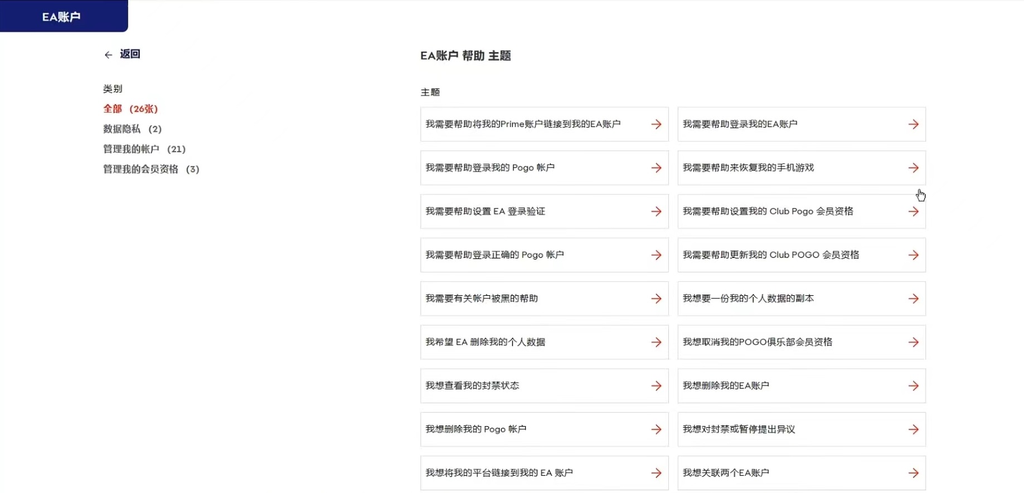Click arrow on 我需要帮助设置 EA 登录验证 card
This screenshot has height=493, width=1024.
656,212
